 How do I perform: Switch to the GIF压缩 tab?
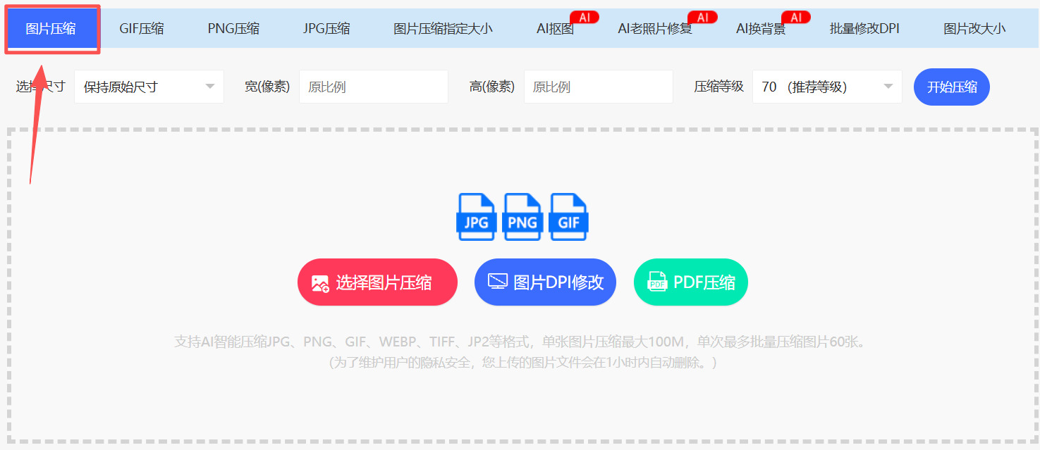142,27
